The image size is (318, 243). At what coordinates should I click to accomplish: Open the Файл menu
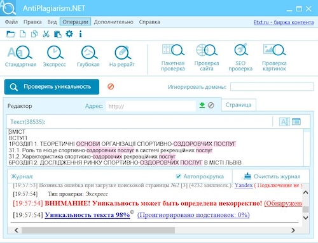[x=11, y=22]
